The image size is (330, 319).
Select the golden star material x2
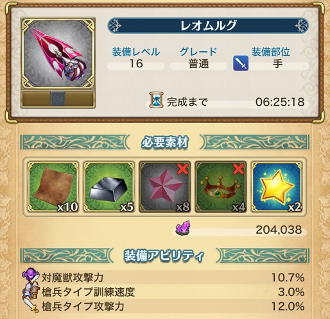277,187
